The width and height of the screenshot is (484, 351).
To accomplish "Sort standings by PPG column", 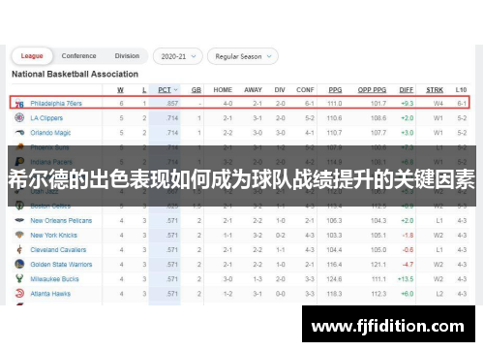I will (x=335, y=90).
